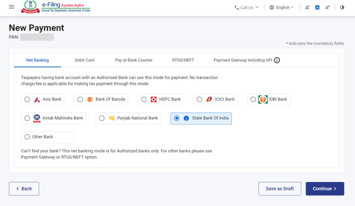Click the HDFC Bank logo

pos(153,99)
